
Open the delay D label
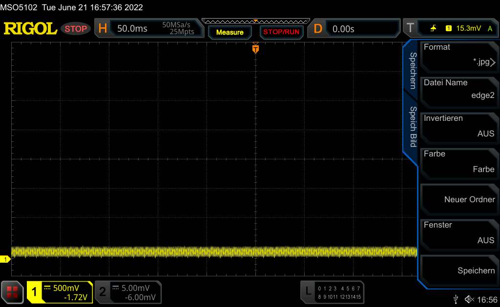click(318, 29)
